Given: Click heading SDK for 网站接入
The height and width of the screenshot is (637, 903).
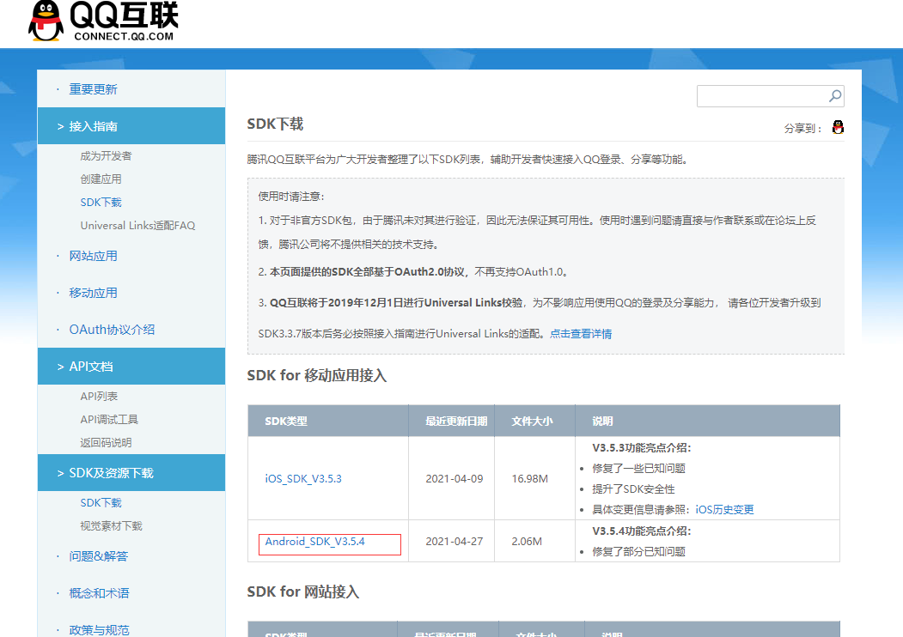Looking at the screenshot, I should pos(303,592).
